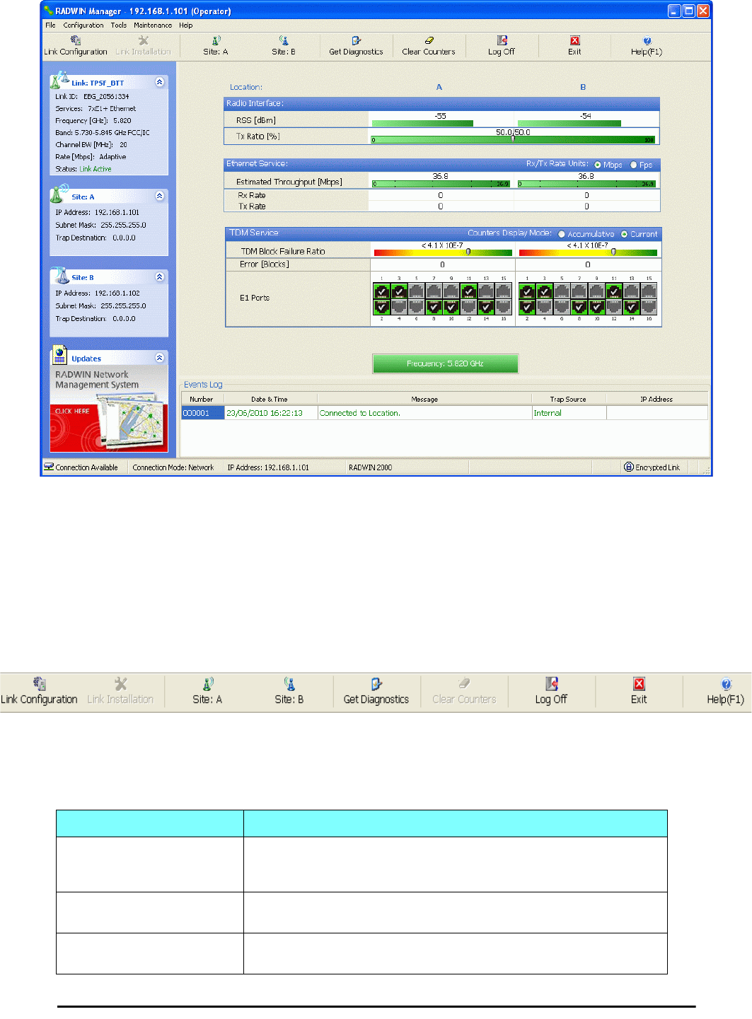The image size is (752, 1019).
Task: Click the green antenna icon of the Site: A panel
Action: [59, 194]
